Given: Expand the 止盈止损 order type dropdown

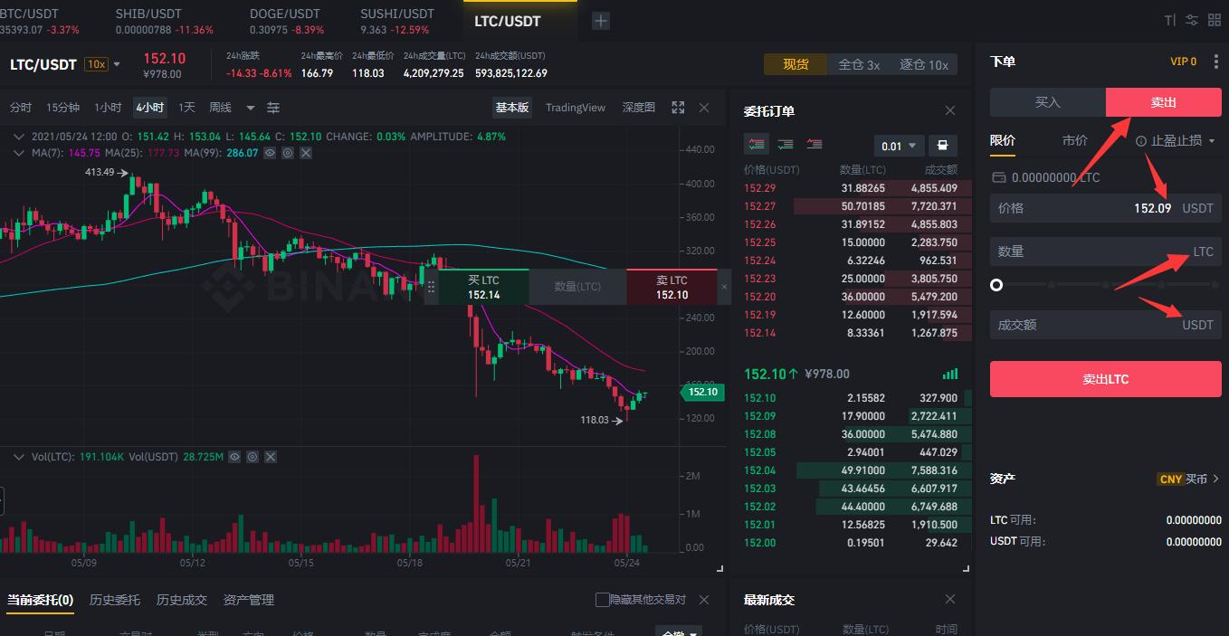Looking at the screenshot, I should [1177, 141].
